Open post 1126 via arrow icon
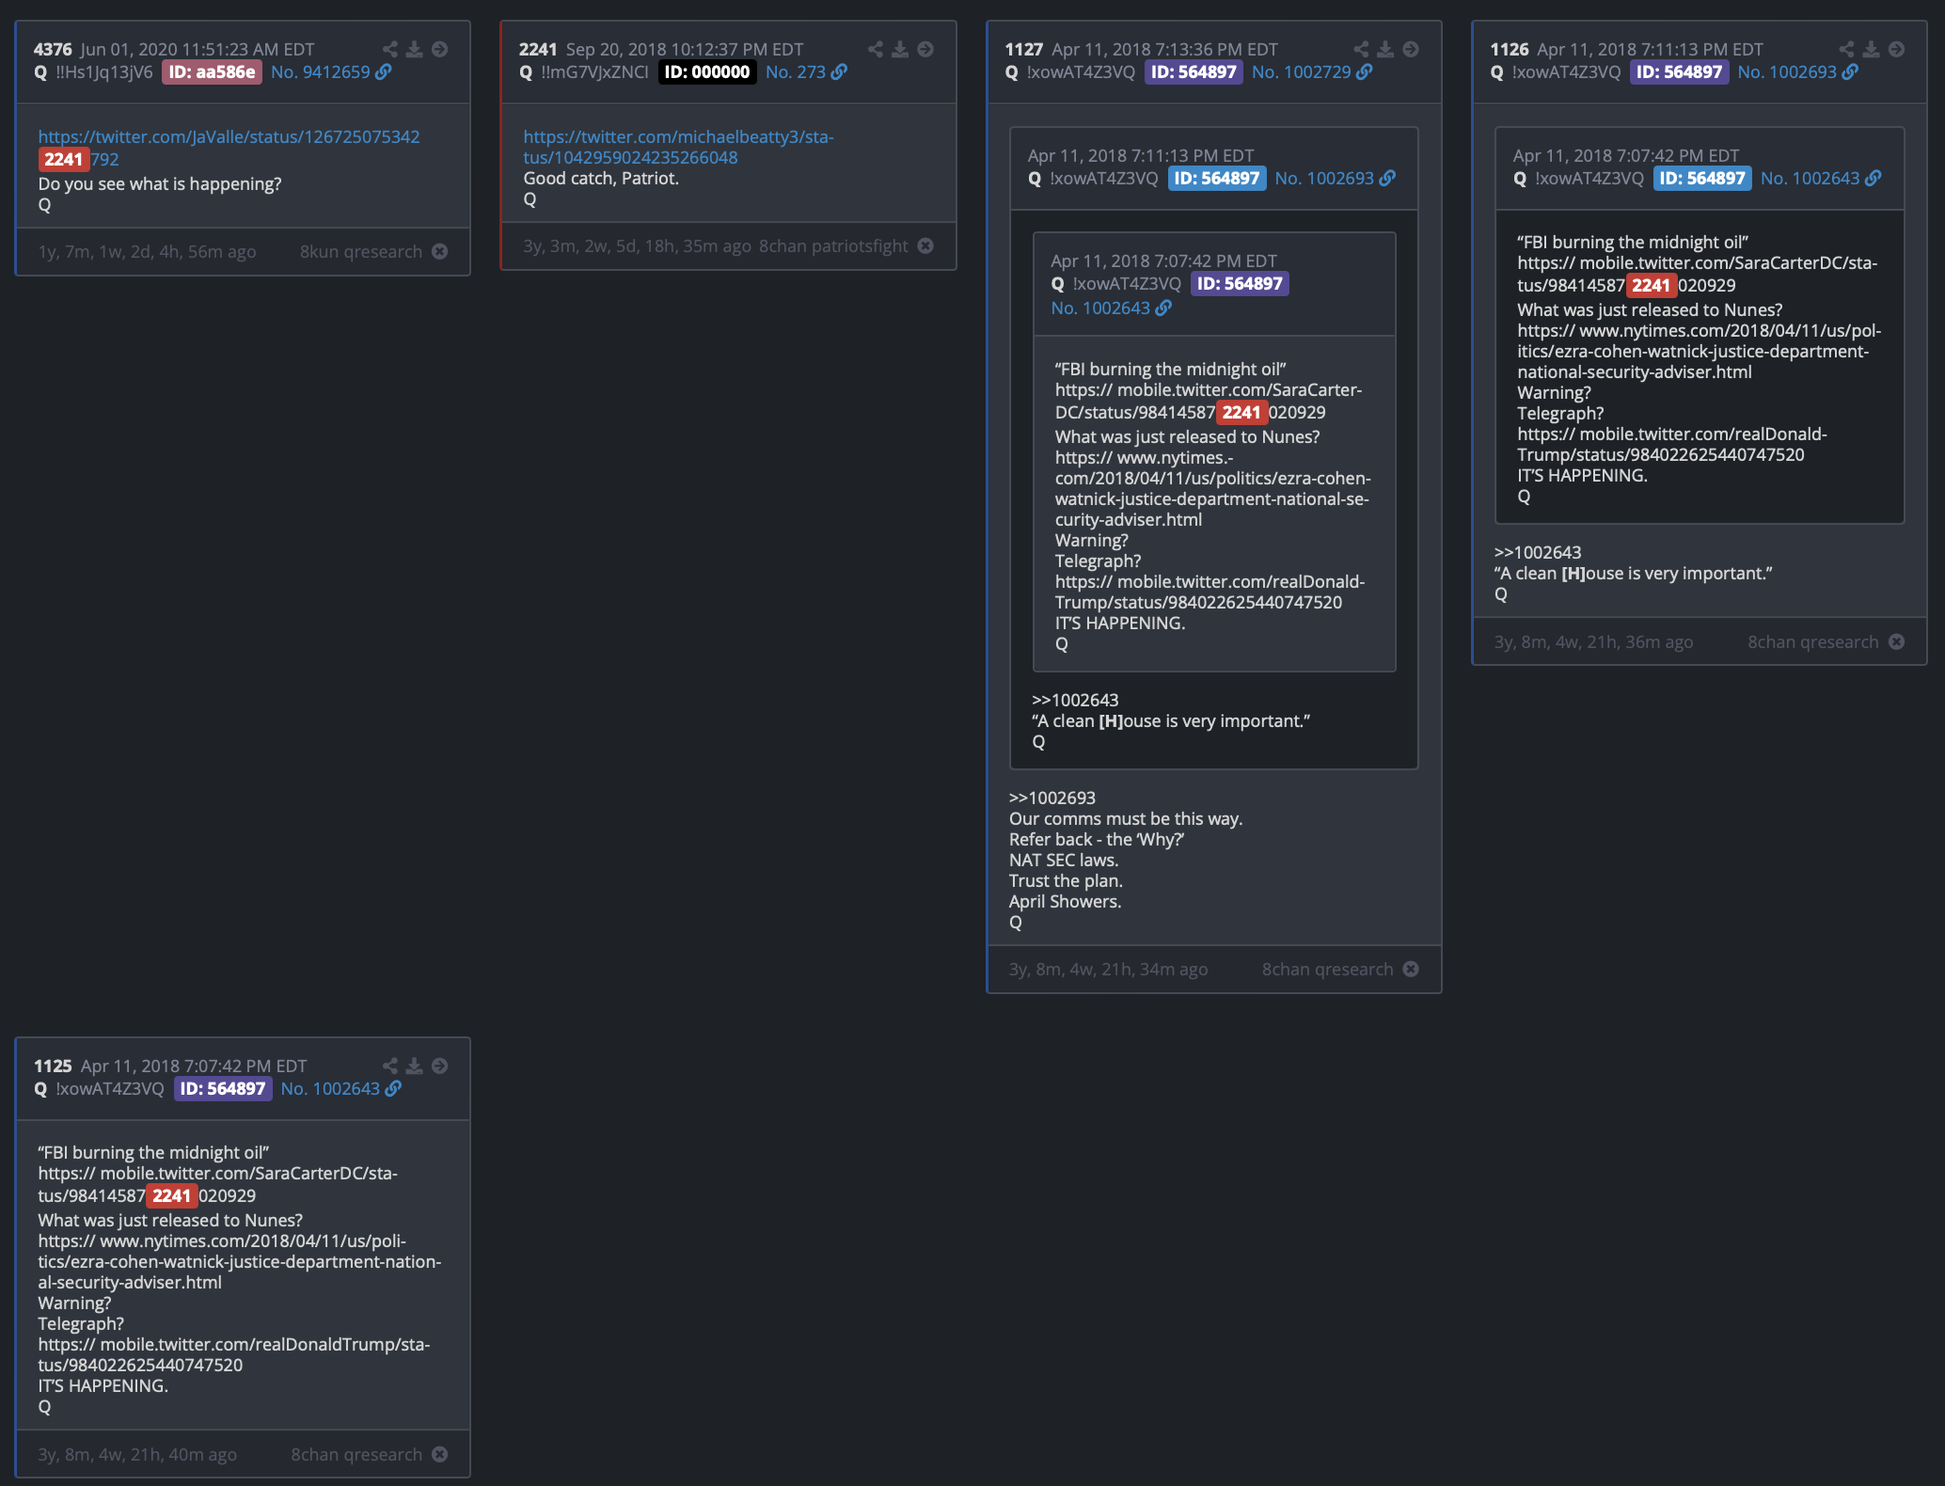 (1896, 49)
